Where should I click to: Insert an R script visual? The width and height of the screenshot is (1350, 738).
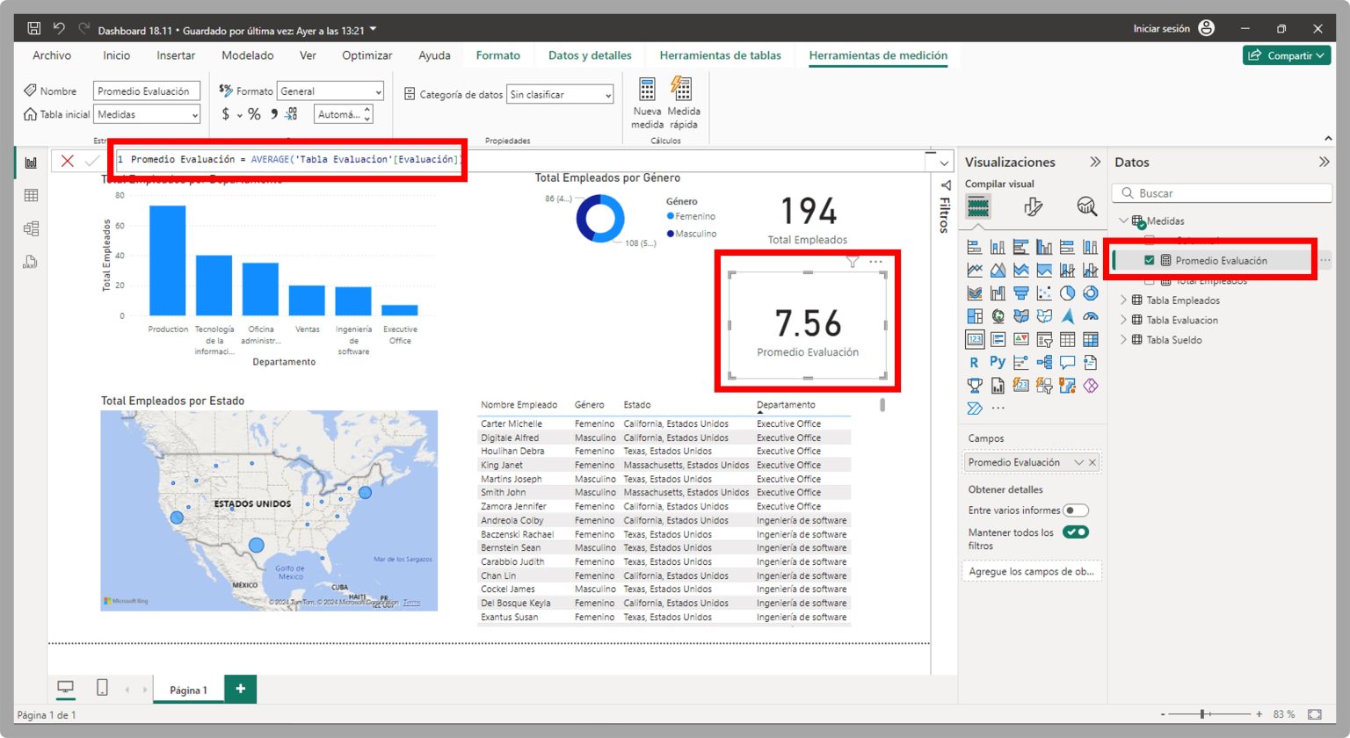[973, 361]
